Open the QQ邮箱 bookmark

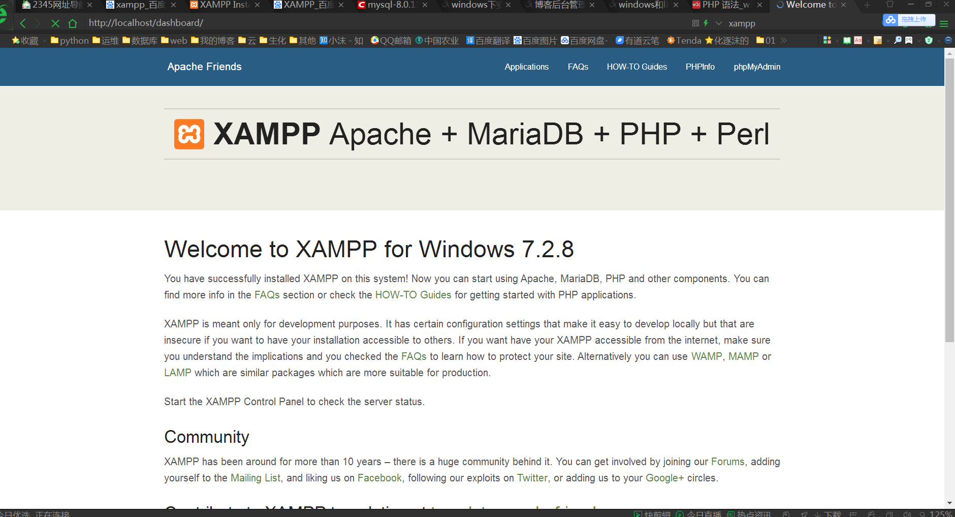(391, 40)
